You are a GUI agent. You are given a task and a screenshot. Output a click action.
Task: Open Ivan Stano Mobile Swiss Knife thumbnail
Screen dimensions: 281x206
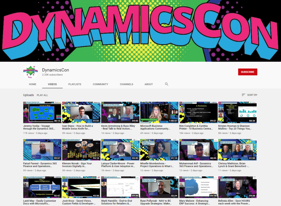point(81,112)
